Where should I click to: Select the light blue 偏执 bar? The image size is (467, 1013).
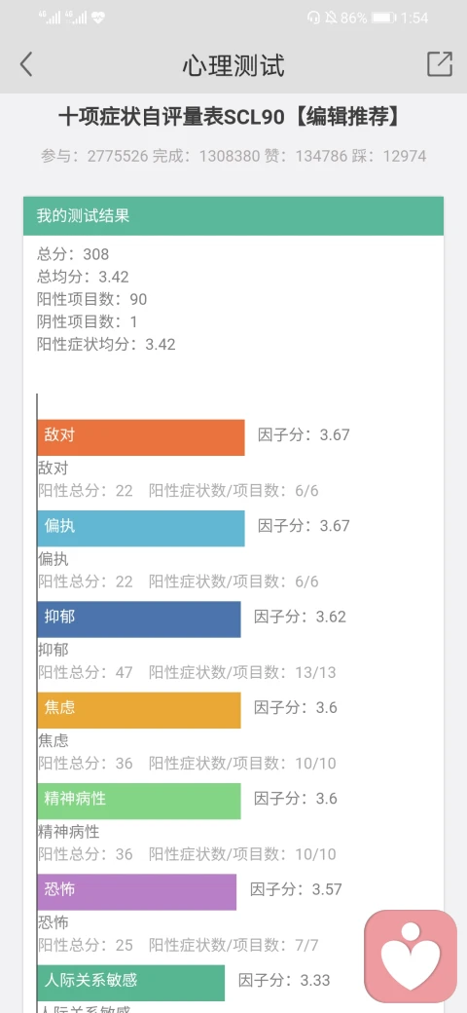[x=141, y=529]
